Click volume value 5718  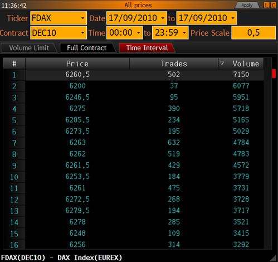tap(241, 109)
